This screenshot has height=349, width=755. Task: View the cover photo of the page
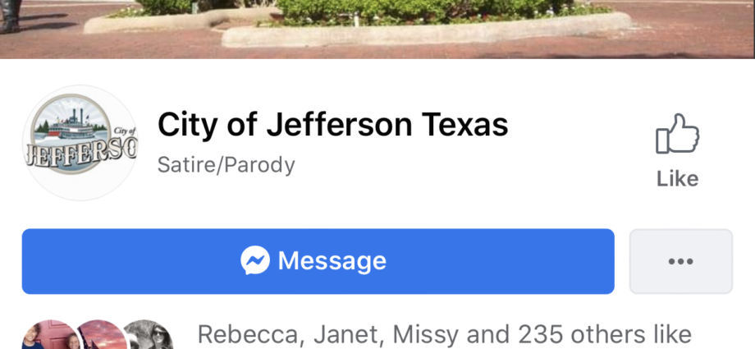(x=377, y=29)
